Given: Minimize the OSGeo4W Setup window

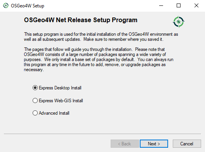Looking at the screenshot, I should [161, 5].
